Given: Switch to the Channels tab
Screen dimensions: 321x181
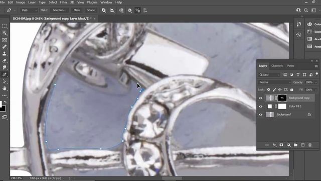Looking at the screenshot, I should point(277,66).
